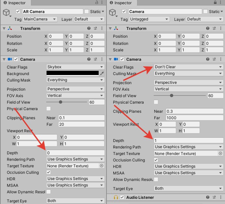Screen dimensions: 225x204
Task: Click AR Camera Depth field
Action: pos(76,153)
